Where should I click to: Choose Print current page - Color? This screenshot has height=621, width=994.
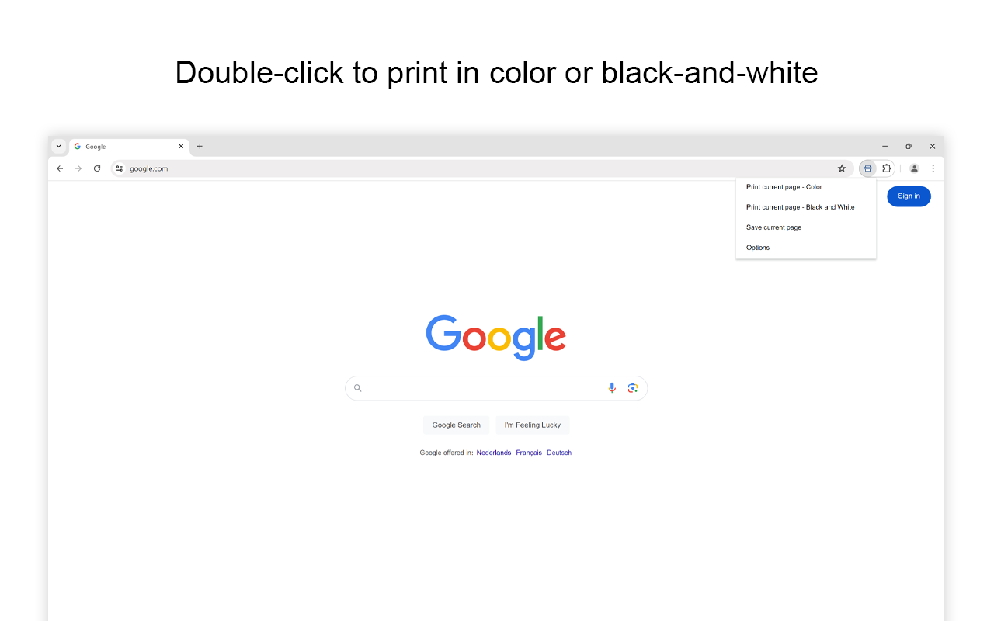point(784,186)
